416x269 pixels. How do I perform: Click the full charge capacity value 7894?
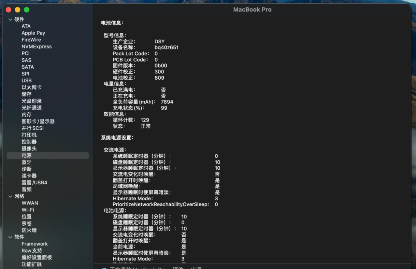167,102
